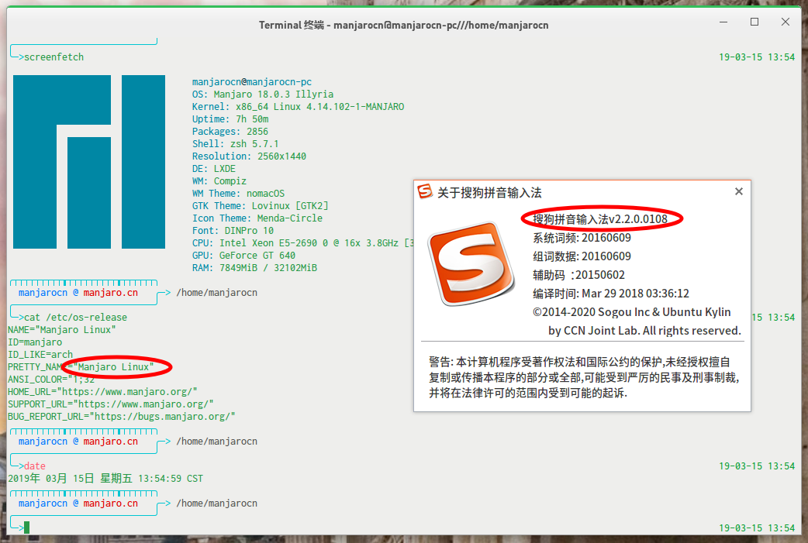Click the prompt path below screenfetch output

pyautogui.click(x=217, y=292)
